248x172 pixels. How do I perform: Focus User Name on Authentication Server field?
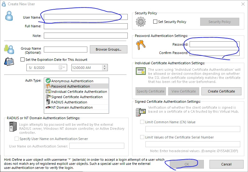coord(97,146)
